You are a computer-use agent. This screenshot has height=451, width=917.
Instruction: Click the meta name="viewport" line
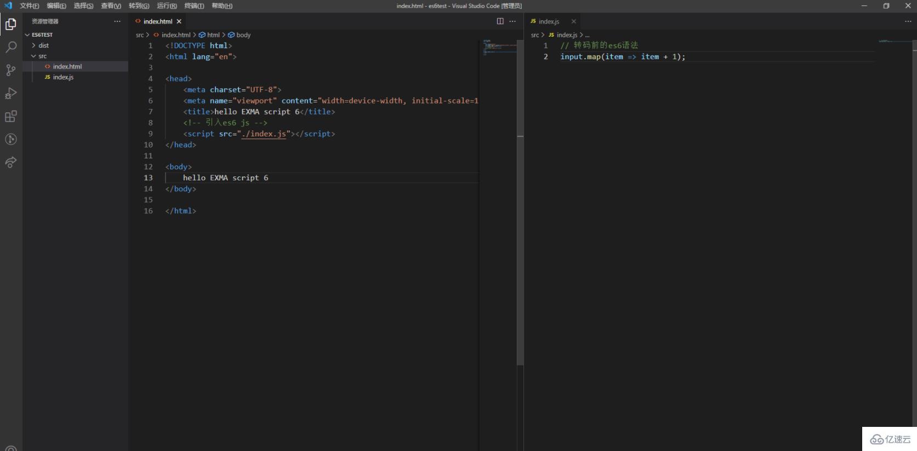click(x=331, y=101)
